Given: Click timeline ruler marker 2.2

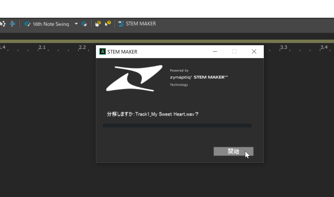Looking at the screenshot, I should pyautogui.click(x=82, y=47).
